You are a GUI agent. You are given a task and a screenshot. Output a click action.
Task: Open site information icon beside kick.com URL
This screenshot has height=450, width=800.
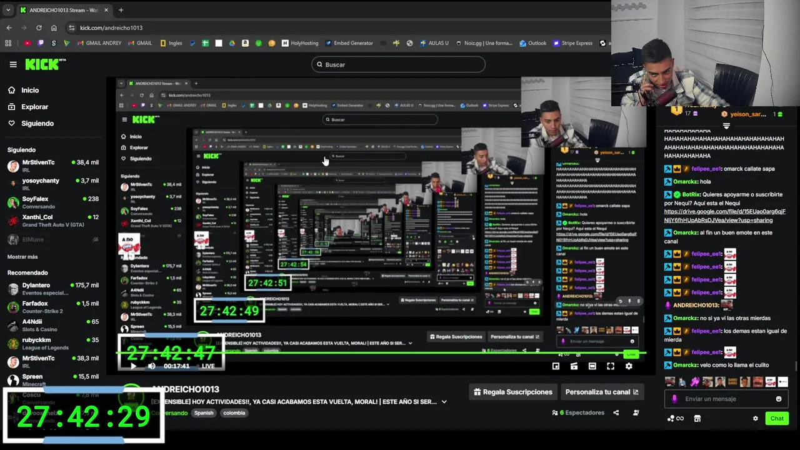72,27
